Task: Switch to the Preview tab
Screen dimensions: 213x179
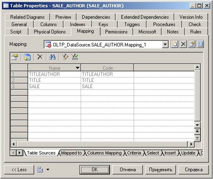Action: 63,17
